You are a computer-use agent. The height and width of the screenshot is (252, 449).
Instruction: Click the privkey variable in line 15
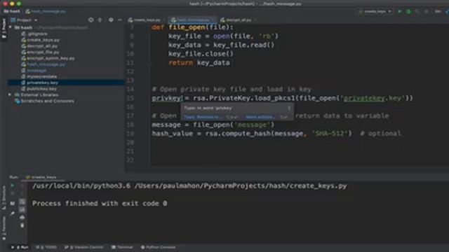pos(166,98)
